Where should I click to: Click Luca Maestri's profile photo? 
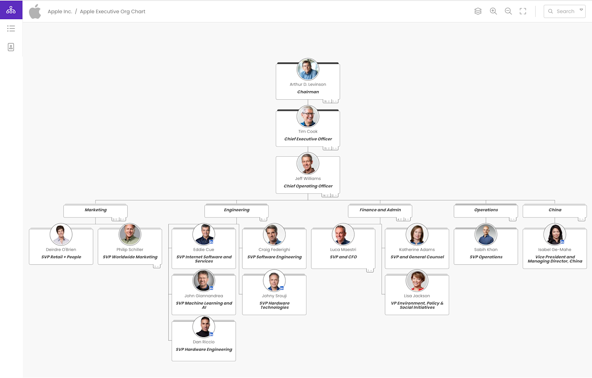tap(343, 234)
